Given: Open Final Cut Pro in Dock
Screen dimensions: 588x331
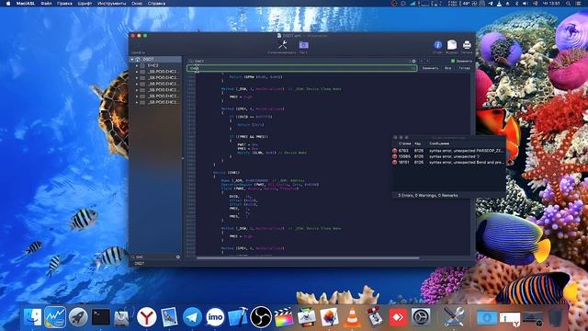Looking at the screenshot, I should coord(284,317).
